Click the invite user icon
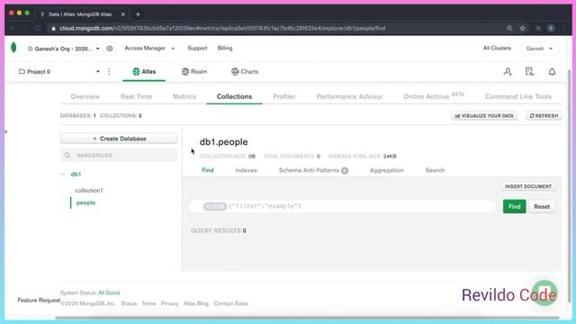The image size is (576, 324). point(508,72)
